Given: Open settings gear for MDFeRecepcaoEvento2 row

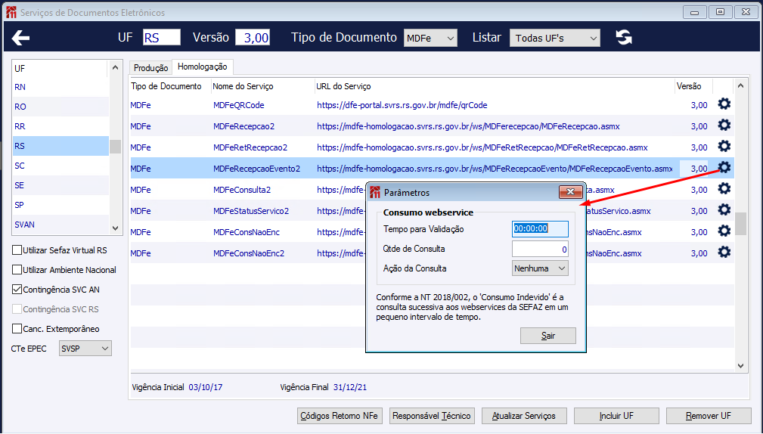Looking at the screenshot, I should 724,168.
